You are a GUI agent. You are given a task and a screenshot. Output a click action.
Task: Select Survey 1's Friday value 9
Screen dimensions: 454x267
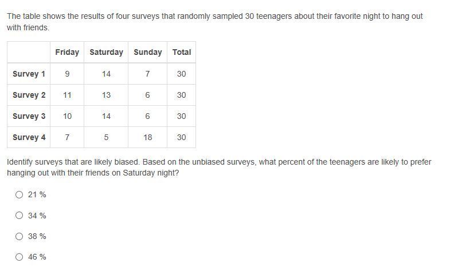(x=67, y=74)
